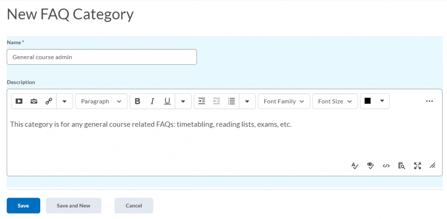447x219 pixels.
Task: Click the Description label
Action: [21, 82]
